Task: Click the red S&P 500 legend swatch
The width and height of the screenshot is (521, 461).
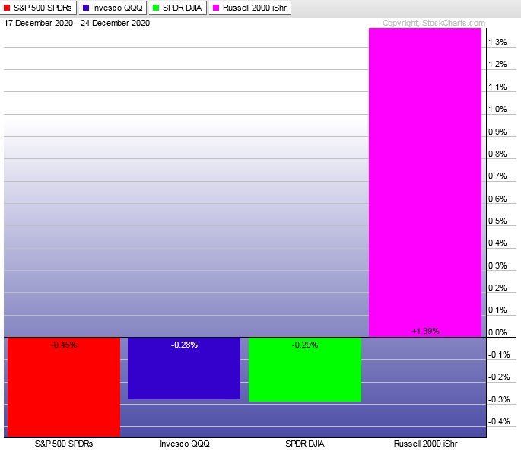Action: click(7, 8)
